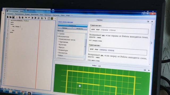Click the help text scrollbar thumb
This screenshot has height=95, width=170.
pos(151,43)
